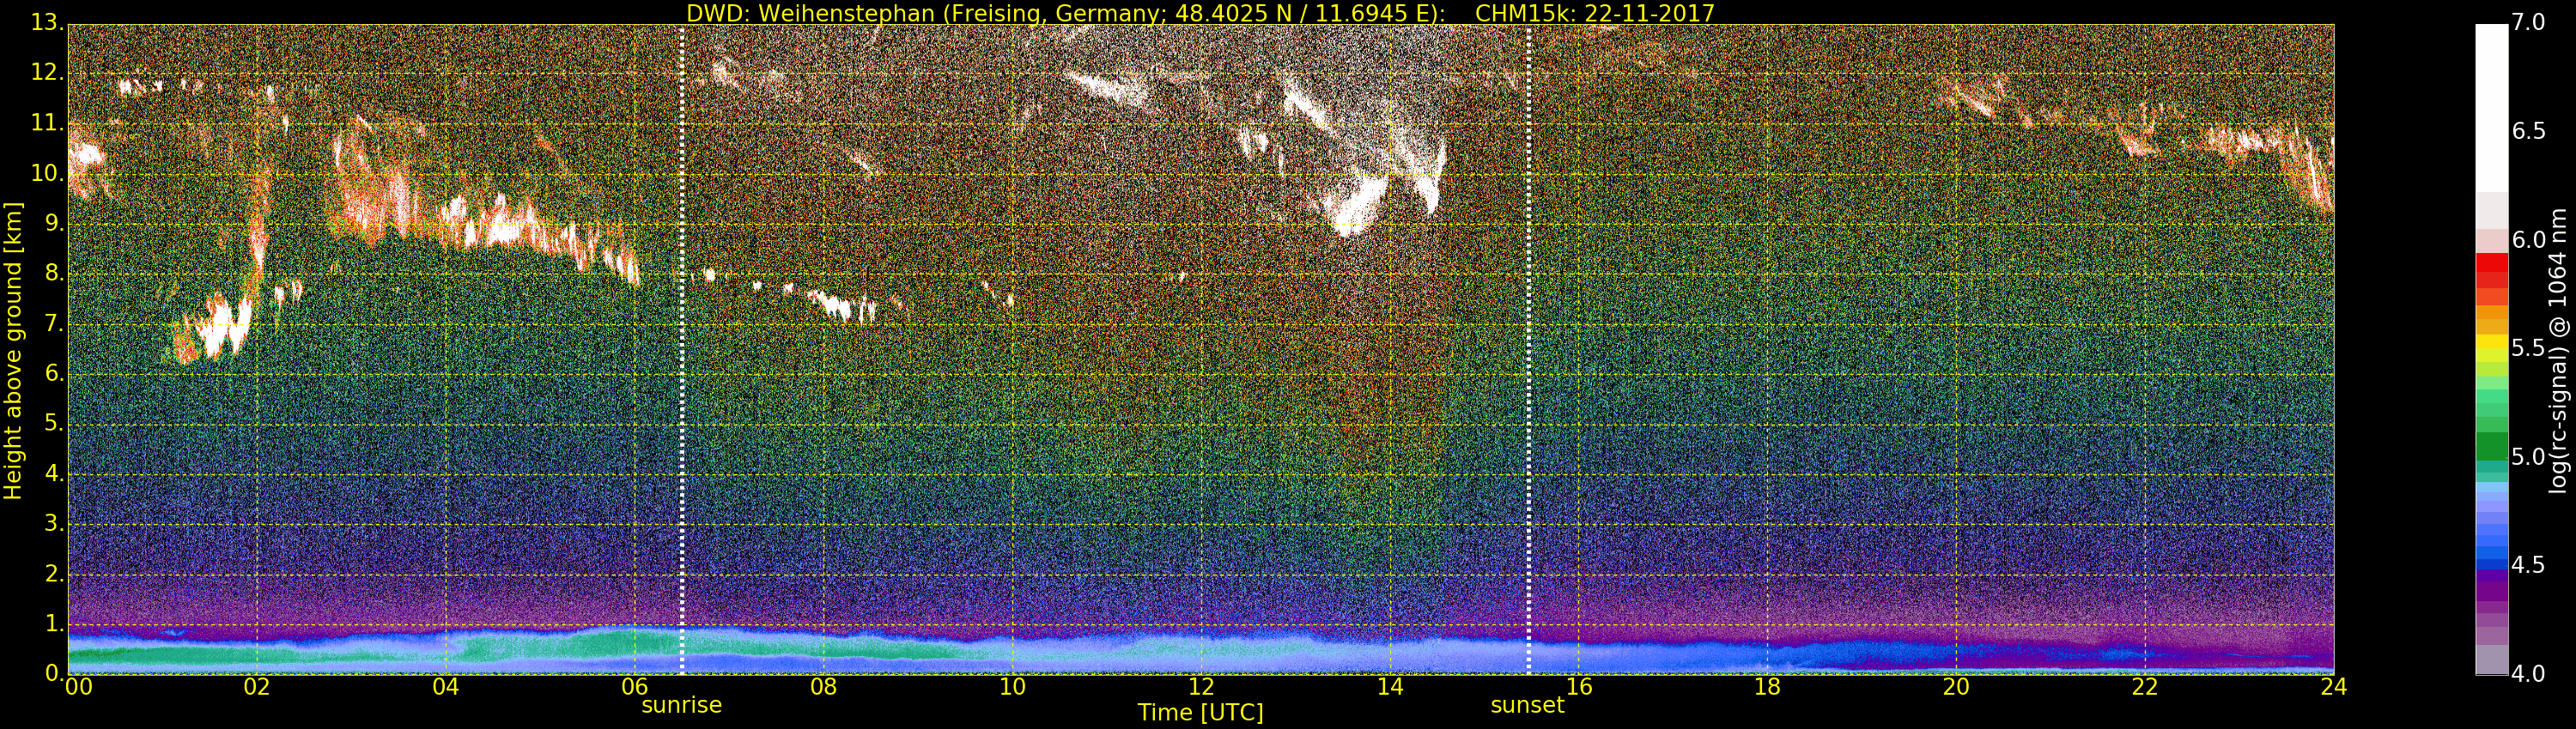This screenshot has height=729, width=2576.
Task: Click the 'sunset' label below the axis
Action: 1527,705
